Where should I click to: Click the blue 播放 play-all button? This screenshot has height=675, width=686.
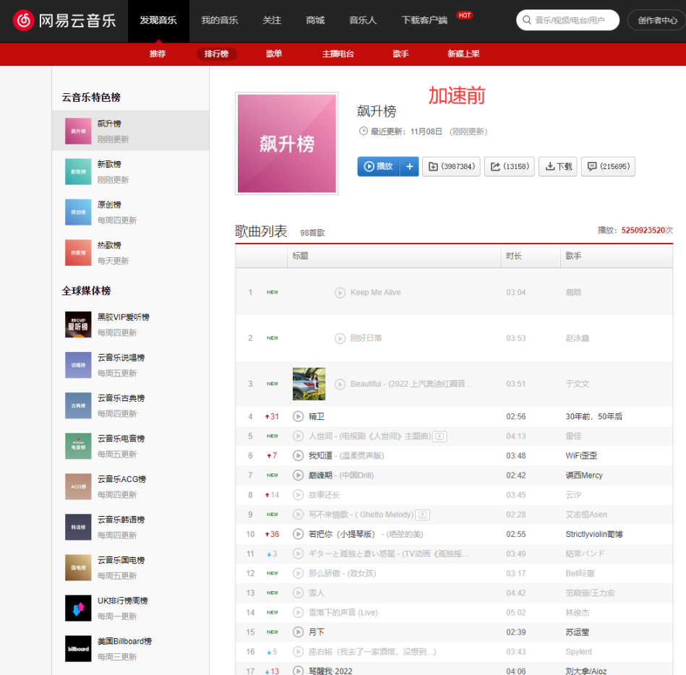pos(379,167)
